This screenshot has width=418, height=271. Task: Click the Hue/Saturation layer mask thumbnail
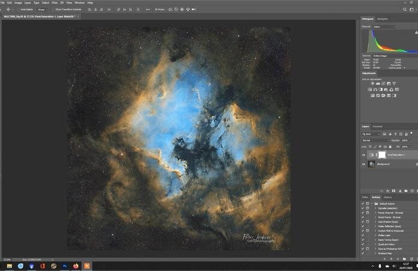pos(382,155)
